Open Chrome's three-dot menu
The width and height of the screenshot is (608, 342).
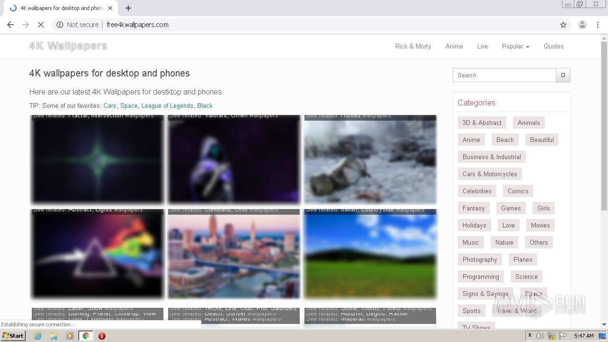[x=598, y=25]
